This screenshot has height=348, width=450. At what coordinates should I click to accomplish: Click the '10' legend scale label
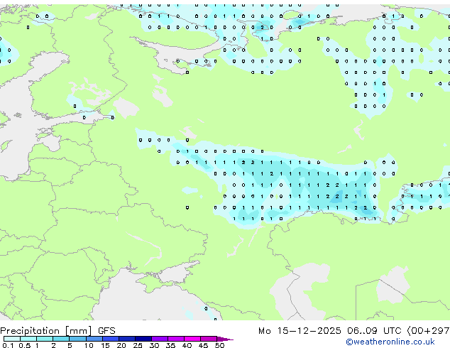(89, 345)
